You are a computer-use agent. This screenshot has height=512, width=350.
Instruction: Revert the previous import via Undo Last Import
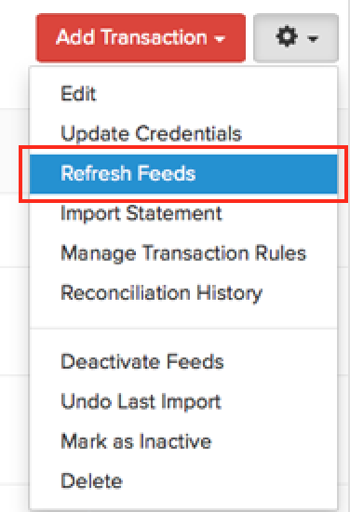[x=183, y=401]
